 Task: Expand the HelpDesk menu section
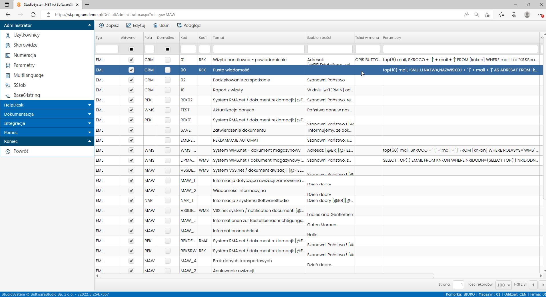pyautogui.click(x=47, y=105)
